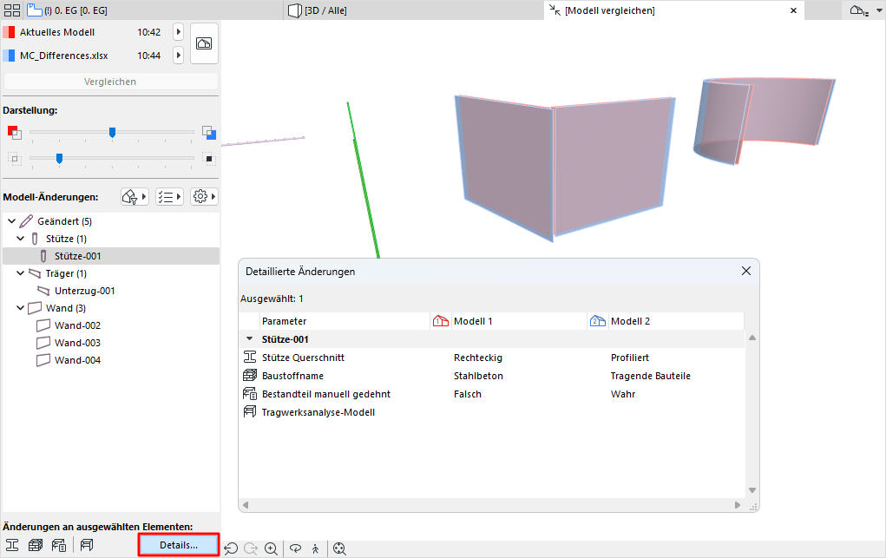Select Unterzug-001 in the tree

point(85,291)
